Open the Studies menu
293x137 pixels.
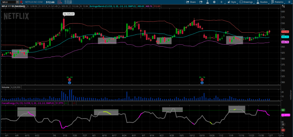[262, 2]
